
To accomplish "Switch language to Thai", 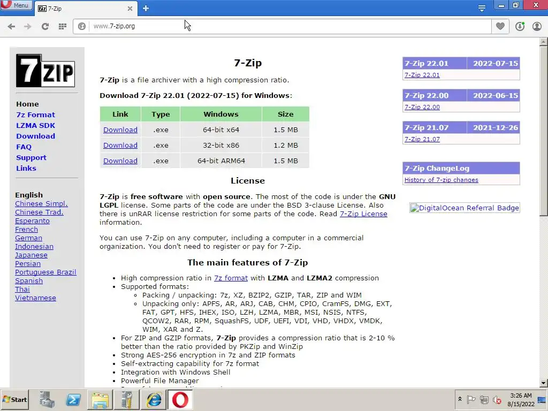I will pyautogui.click(x=22, y=290).
